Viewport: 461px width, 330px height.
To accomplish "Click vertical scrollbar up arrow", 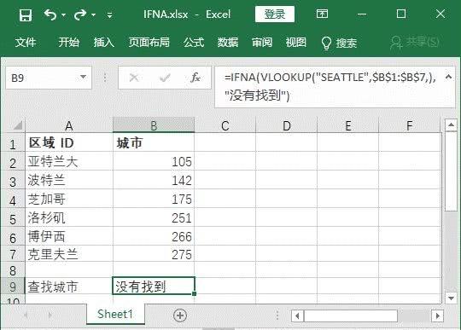I will [451, 125].
